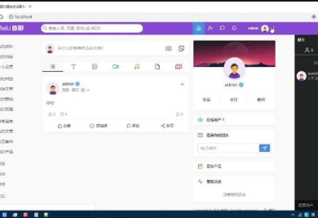Click the blue paper-plane send invite button
This screenshot has height=218, width=318.
point(264,148)
